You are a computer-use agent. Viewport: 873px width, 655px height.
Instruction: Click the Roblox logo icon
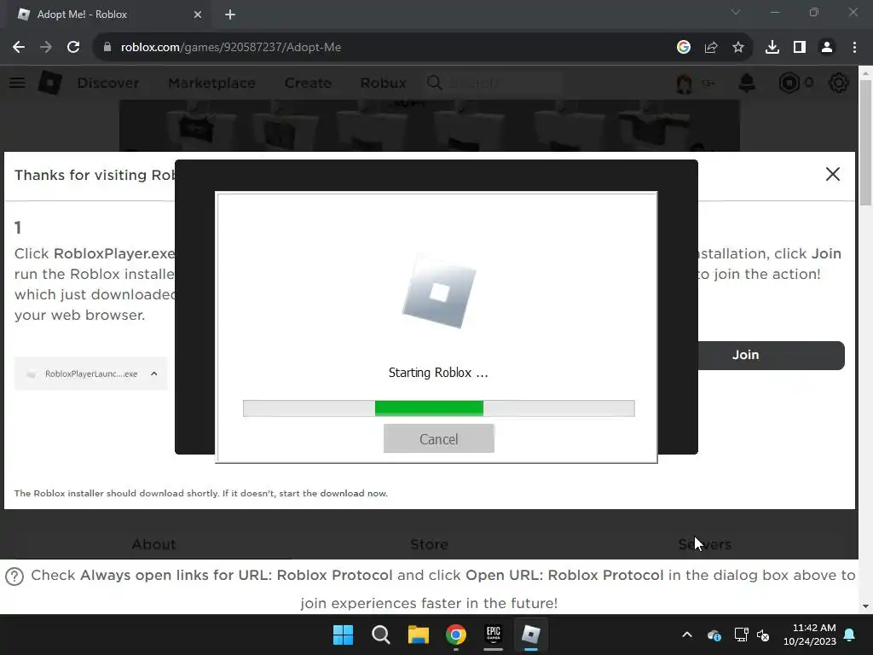click(x=50, y=83)
